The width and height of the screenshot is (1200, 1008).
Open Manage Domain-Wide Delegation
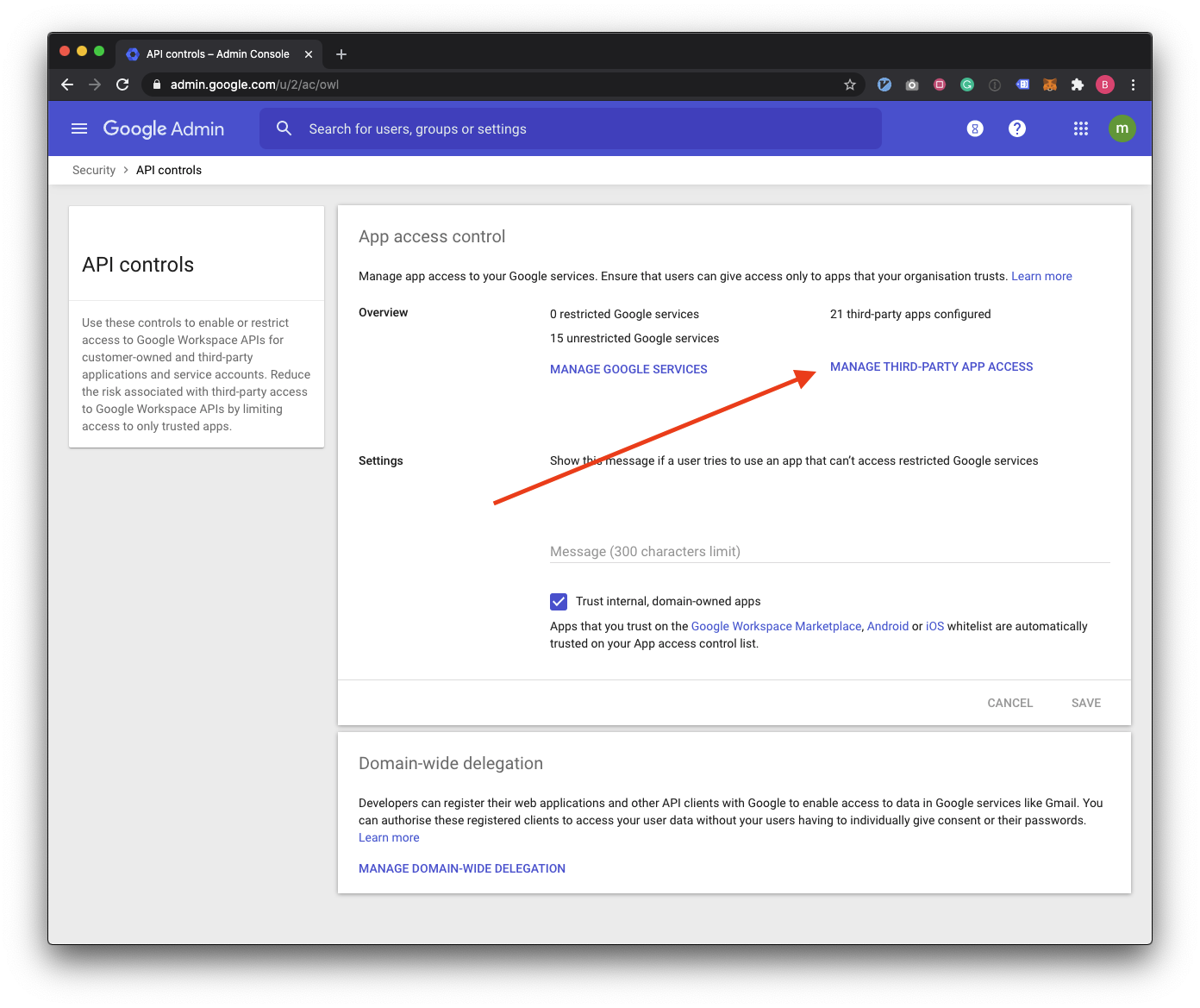[462, 868]
